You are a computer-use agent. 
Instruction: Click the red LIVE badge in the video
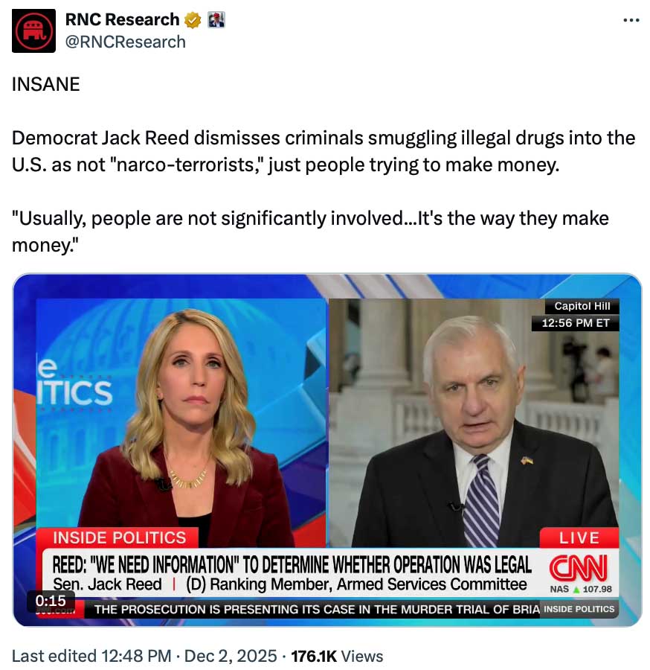click(x=579, y=538)
